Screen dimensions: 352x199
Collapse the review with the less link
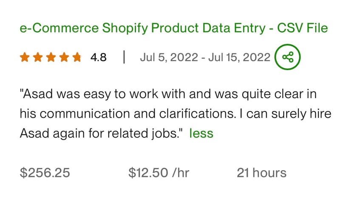pos(201,133)
